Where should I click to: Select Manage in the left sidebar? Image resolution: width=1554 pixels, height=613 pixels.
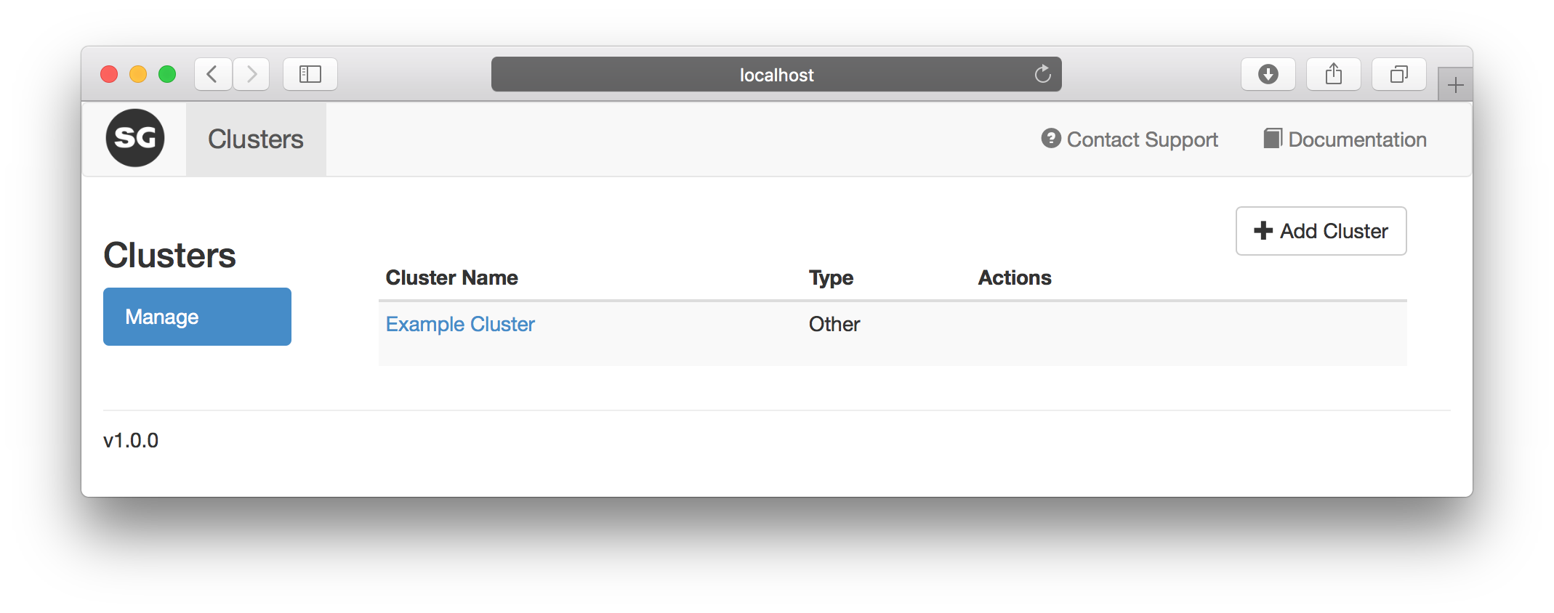tap(197, 317)
